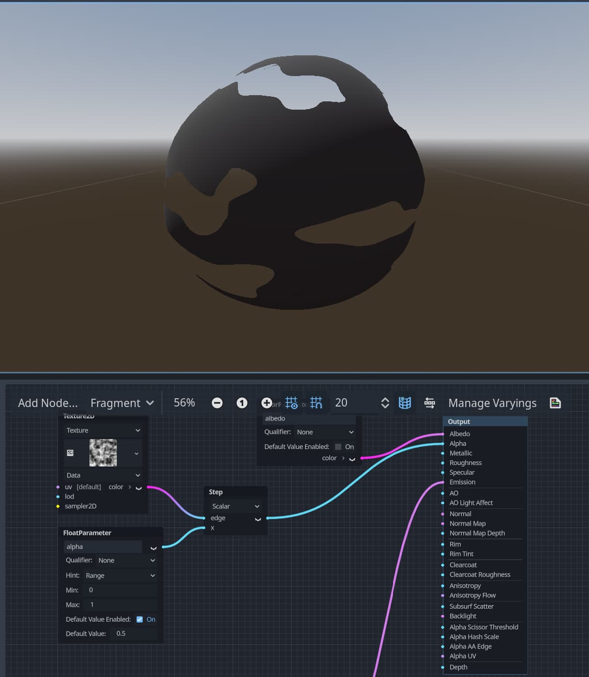This screenshot has width=589, height=677.
Task: Open generated shader code via the file icon
Action: click(x=555, y=402)
